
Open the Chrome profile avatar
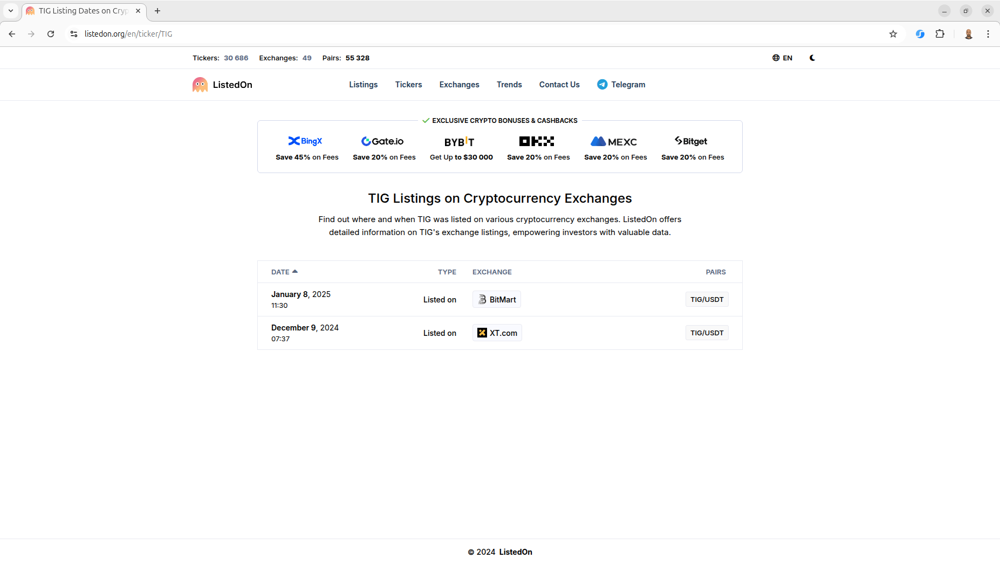[x=969, y=34]
